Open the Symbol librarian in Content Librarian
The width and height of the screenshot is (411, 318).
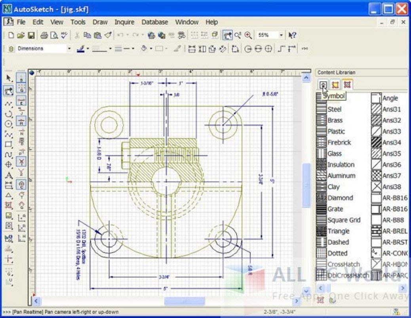coord(323,84)
